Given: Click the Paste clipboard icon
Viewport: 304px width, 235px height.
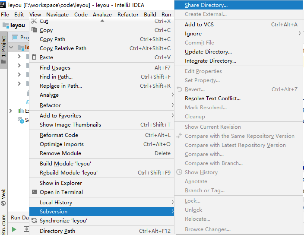Looking at the screenshot, I should tap(34, 57).
